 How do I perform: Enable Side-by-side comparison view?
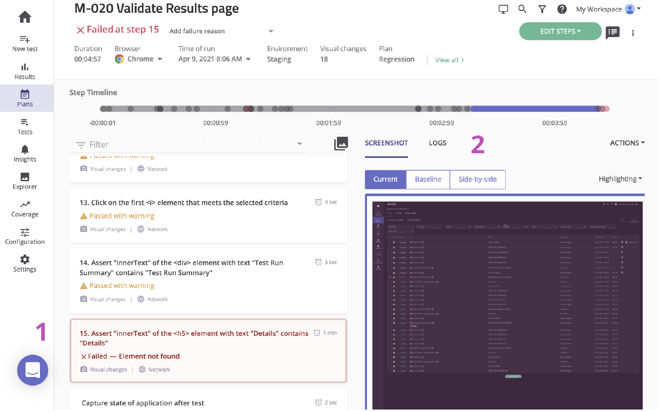[x=477, y=179]
